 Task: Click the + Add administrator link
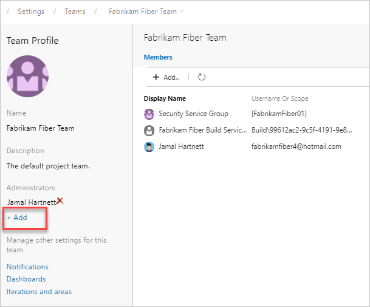click(x=17, y=218)
